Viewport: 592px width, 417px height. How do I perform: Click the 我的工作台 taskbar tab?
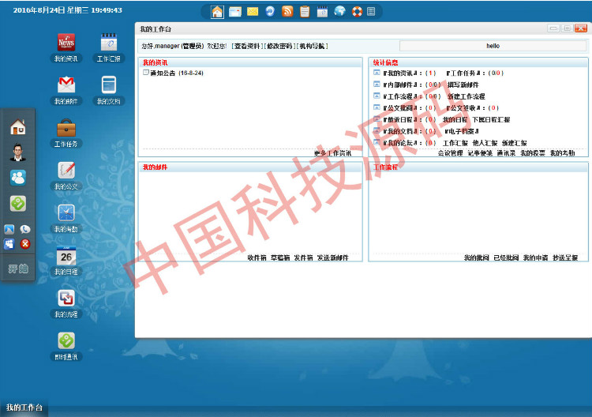[x=24, y=408]
